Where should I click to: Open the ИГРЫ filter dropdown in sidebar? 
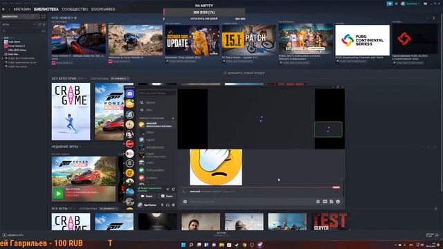19,25
